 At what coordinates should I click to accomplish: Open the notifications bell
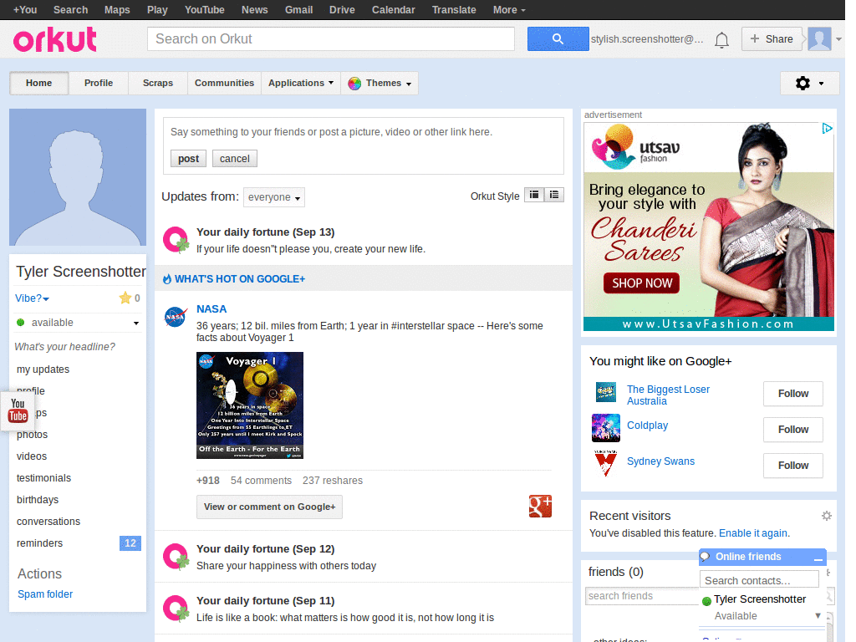721,40
